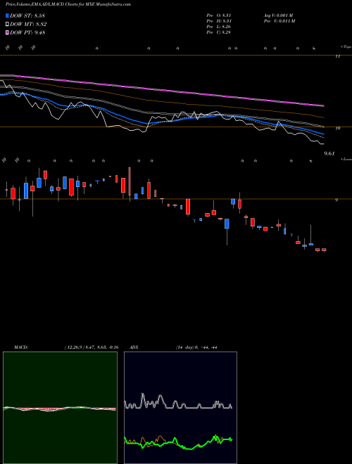Click the "Pre V: 0.011 M" value
Viewport: 352px width, 464px height.
point(279,21)
